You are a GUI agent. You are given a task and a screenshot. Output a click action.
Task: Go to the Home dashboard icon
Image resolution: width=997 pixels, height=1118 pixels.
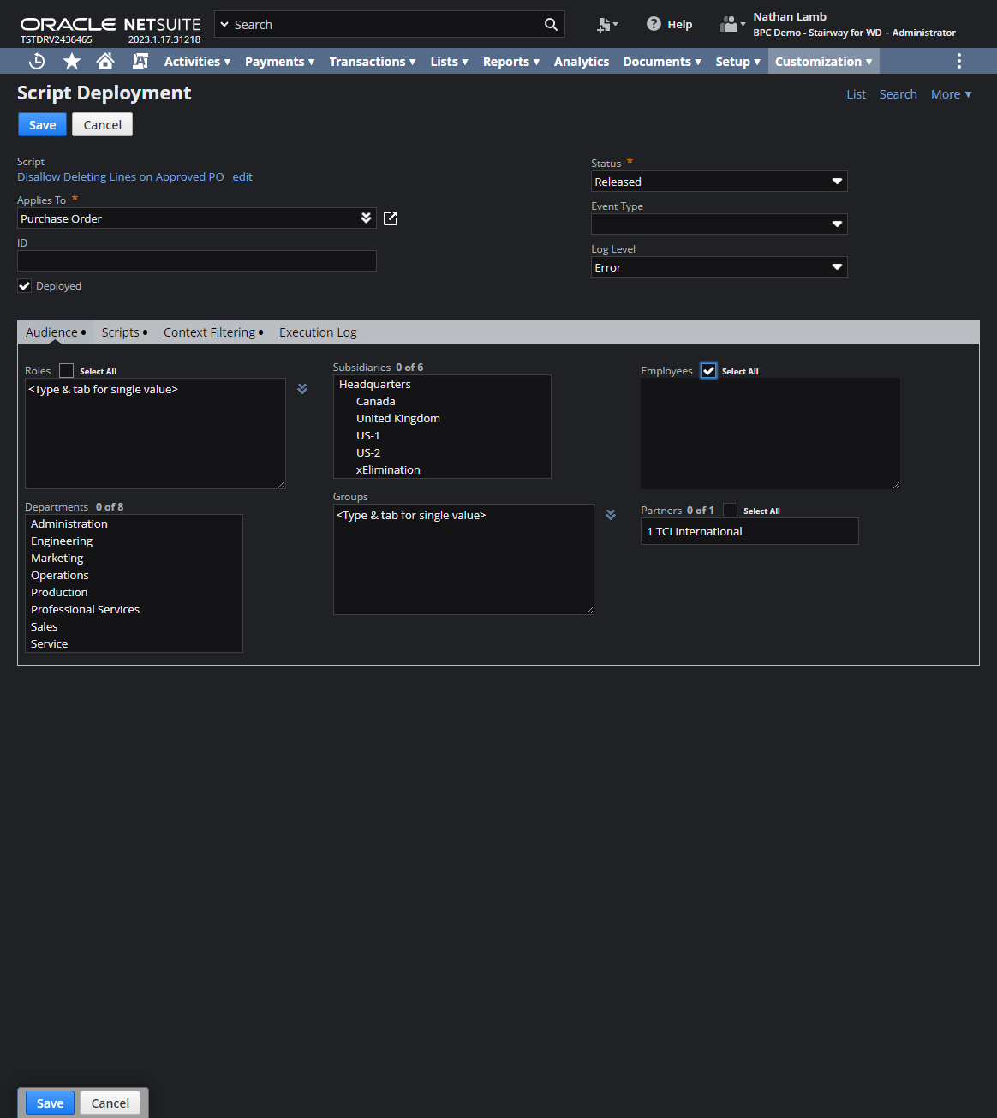pyautogui.click(x=105, y=61)
